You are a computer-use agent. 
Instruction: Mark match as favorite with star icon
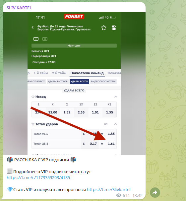(x=104, y=28)
